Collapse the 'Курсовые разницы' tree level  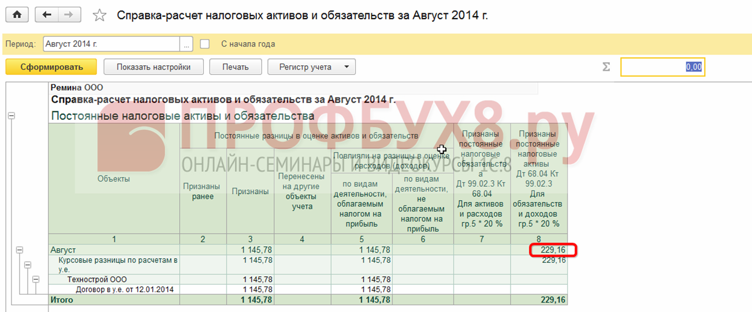tap(28, 264)
